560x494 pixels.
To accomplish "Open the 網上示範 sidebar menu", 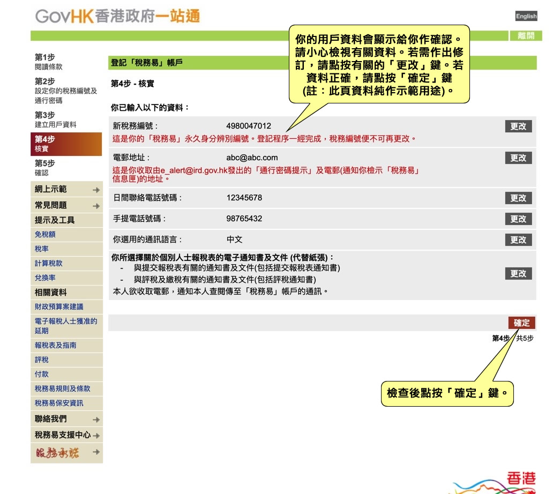I will (66, 189).
